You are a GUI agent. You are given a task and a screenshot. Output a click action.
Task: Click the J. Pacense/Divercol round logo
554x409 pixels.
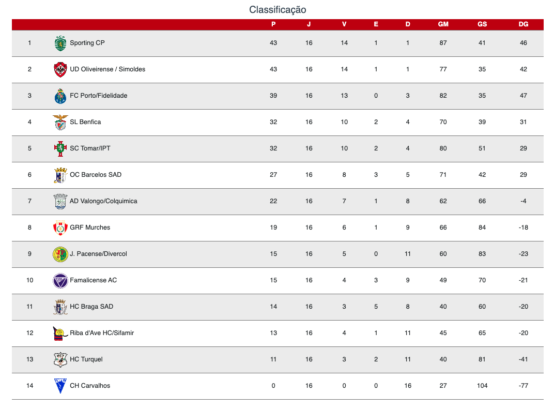(60, 254)
